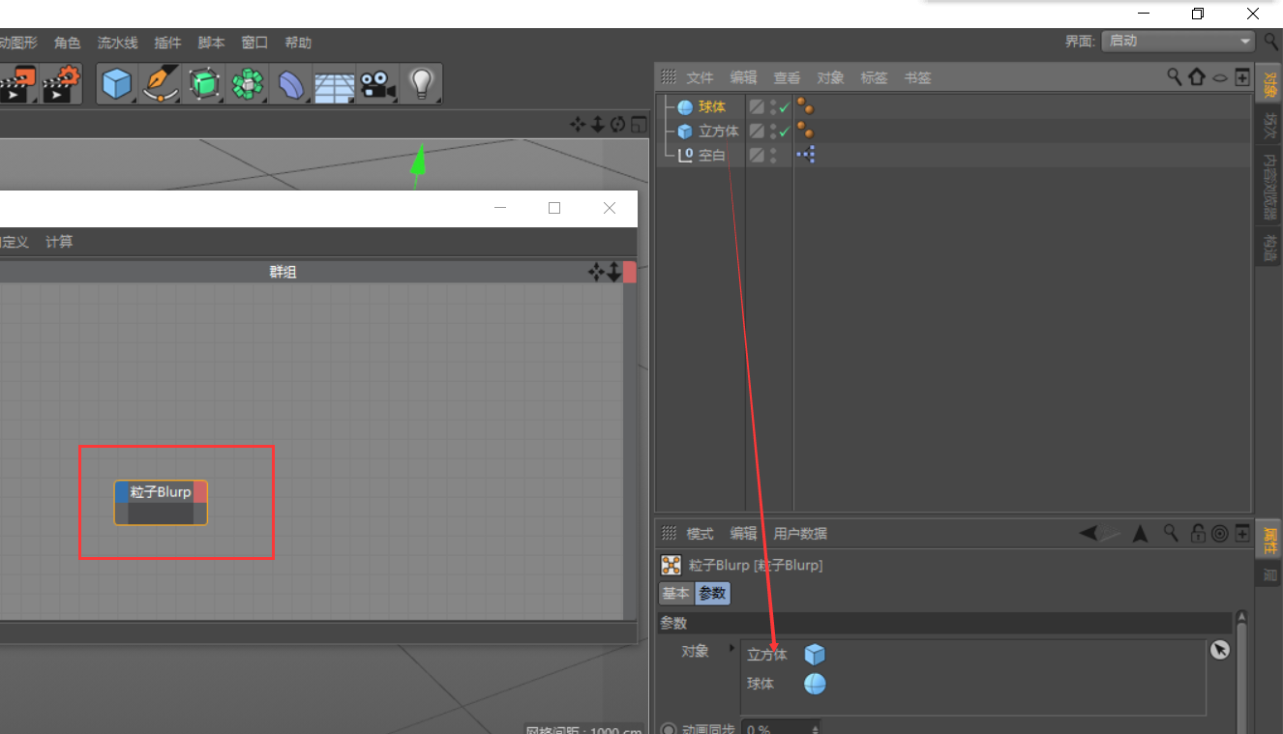This screenshot has height=734, width=1283.
Task: Open 文件 menu in Object Manager
Action: pos(700,77)
